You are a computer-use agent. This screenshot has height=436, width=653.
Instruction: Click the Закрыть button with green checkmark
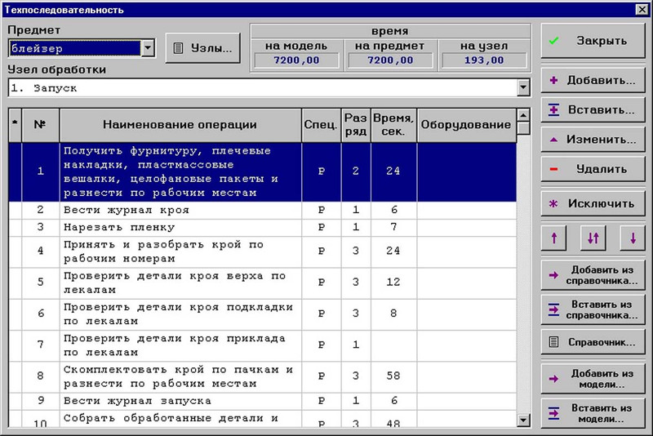coord(593,41)
